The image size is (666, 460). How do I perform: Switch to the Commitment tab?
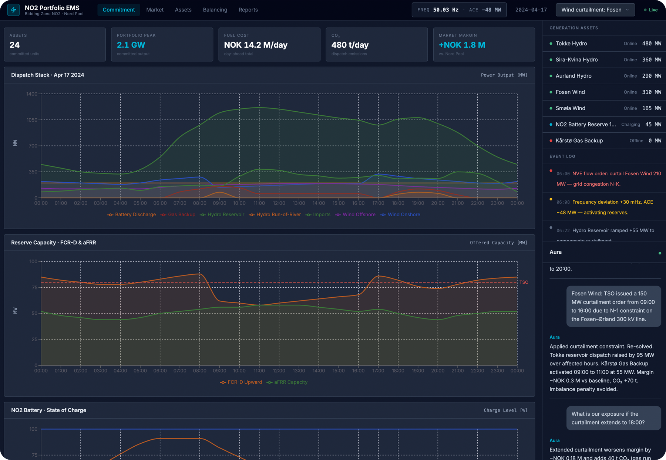click(119, 10)
